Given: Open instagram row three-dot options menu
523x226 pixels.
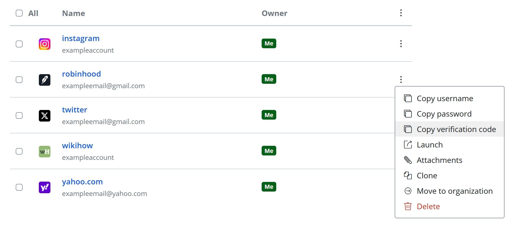Looking at the screenshot, I should tap(401, 44).
